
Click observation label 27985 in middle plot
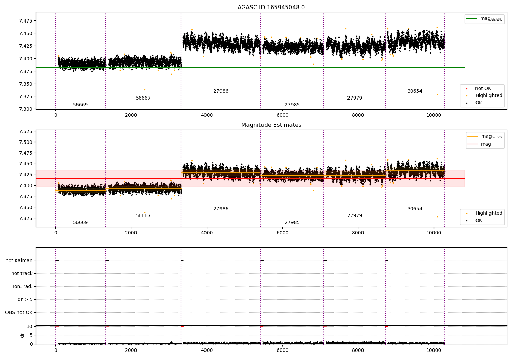coord(292,223)
